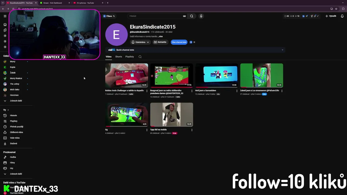This screenshot has height=195, width=347.
Task: Open the vidIQ trophy icon
Action: click(312, 16)
